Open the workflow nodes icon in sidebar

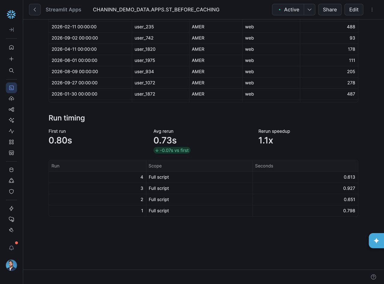pos(11,110)
